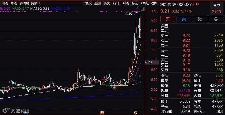The height and width of the screenshot is (115, 225).
Task: Click the 卖四 order row label
Action: pyautogui.click(x=165, y=31)
